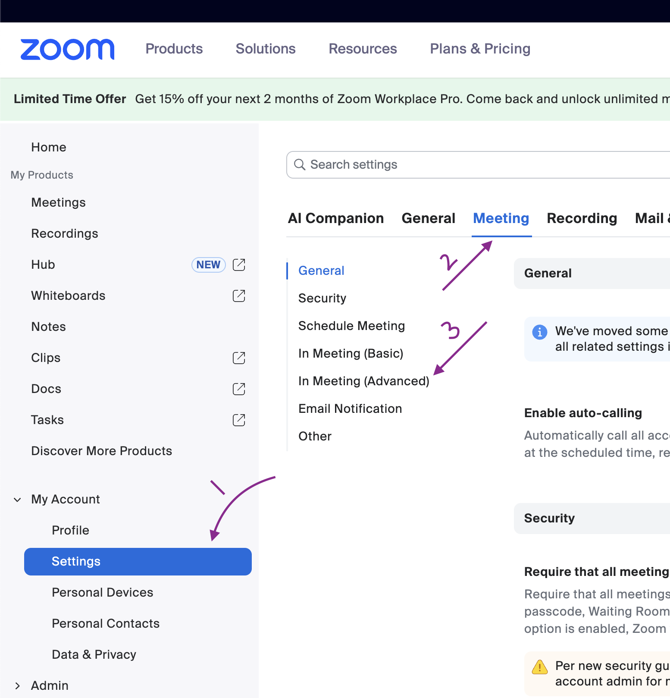Open the Products navigation menu
The width and height of the screenshot is (670, 698).
(x=174, y=49)
